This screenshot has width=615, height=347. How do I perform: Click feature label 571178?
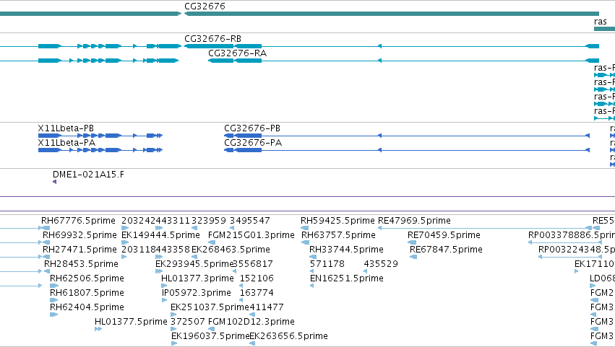(327, 264)
